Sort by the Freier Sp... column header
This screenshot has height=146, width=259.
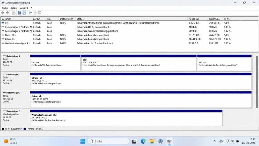[x=215, y=19]
